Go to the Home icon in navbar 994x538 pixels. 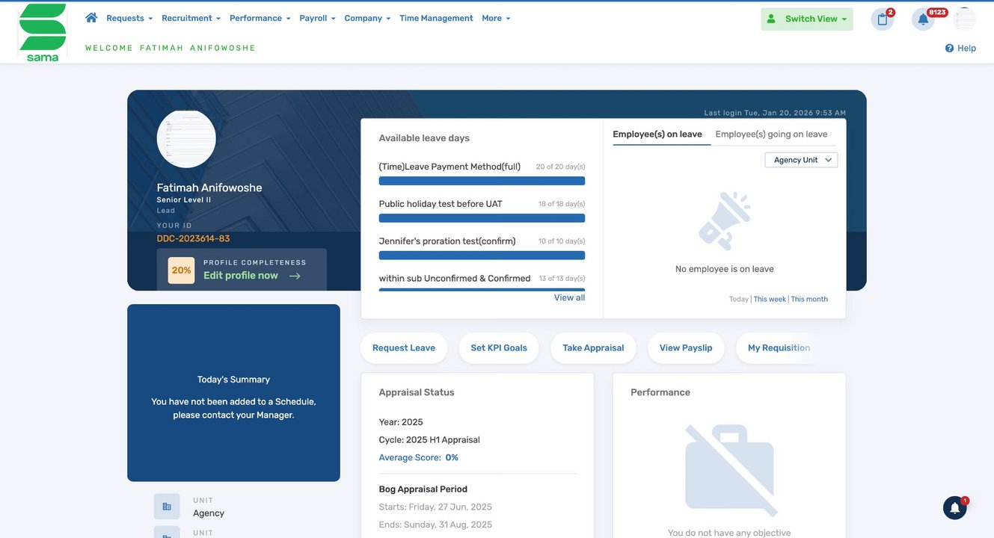click(91, 17)
